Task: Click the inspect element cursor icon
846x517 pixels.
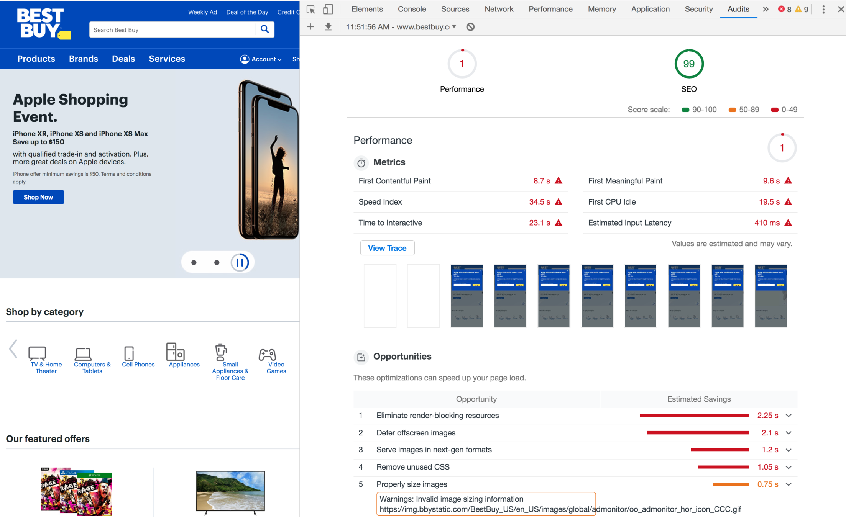Action: pos(310,9)
